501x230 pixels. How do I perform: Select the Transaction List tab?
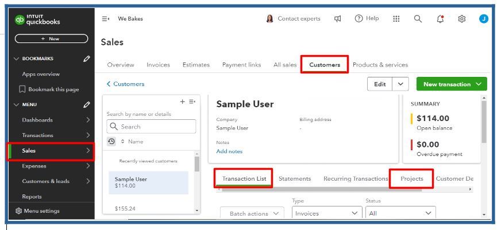[244, 178]
